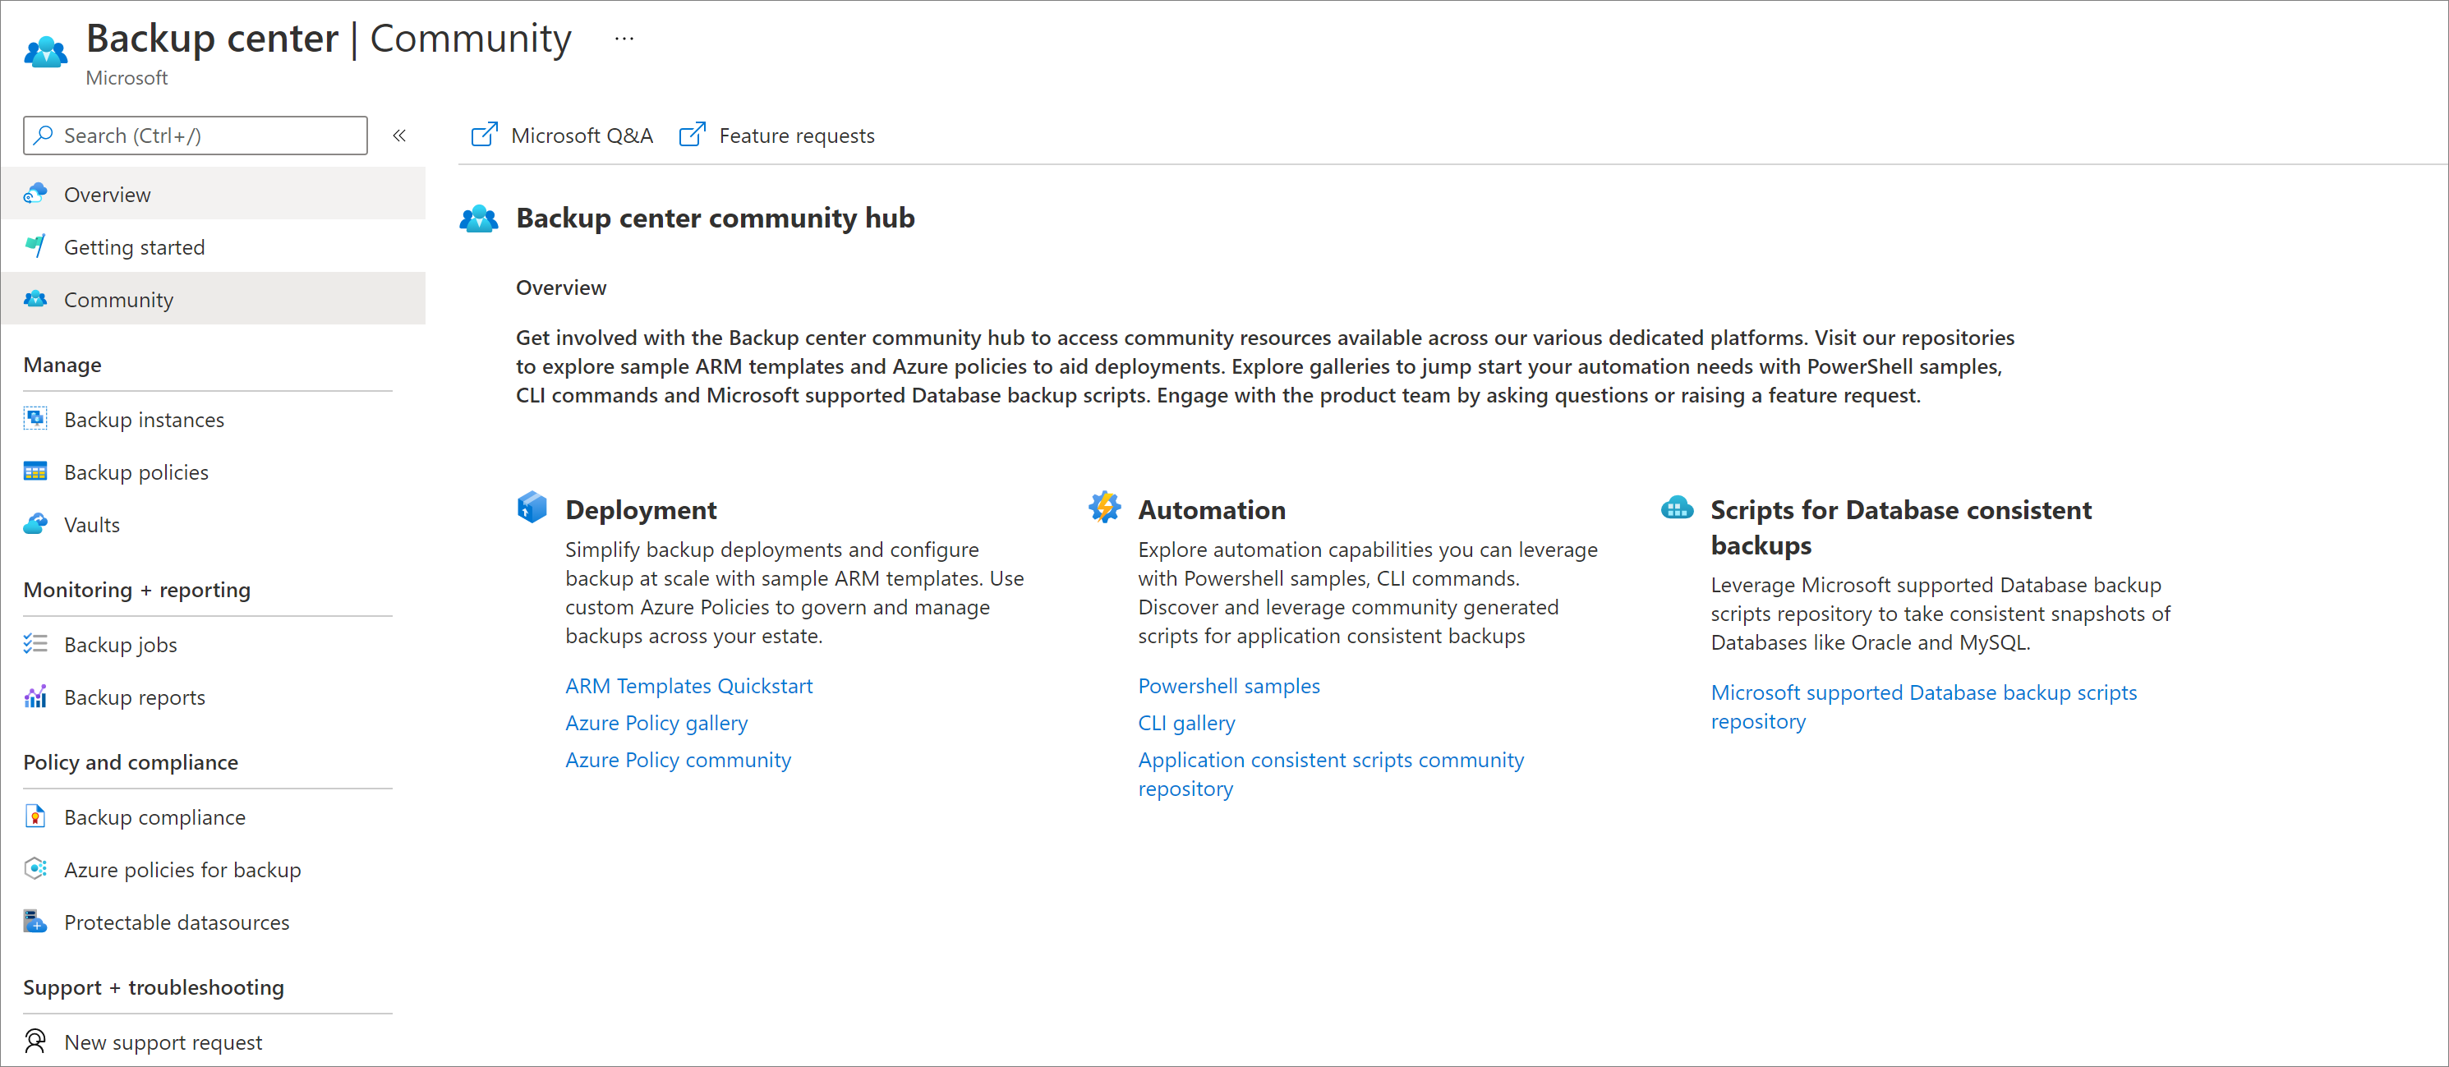Click the Backup compliance icon
This screenshot has height=1067, width=2449.
tap(33, 816)
